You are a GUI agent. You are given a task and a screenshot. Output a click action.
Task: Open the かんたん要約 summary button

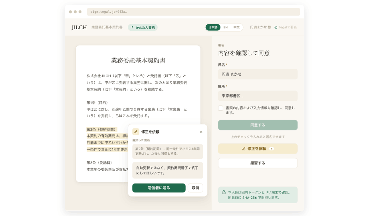coord(143,27)
